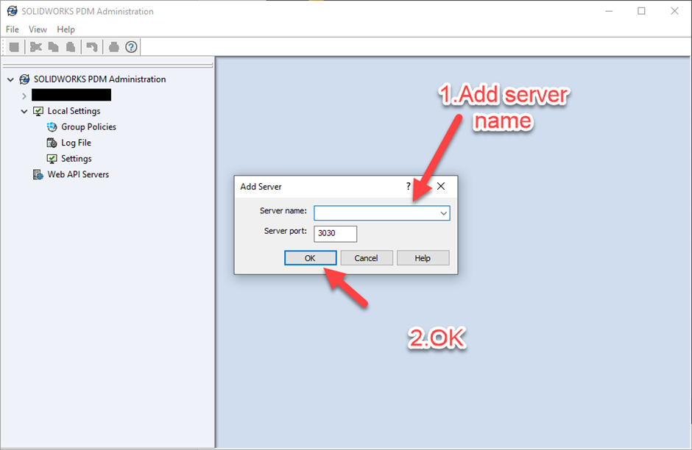Click the Log File icon
The height and width of the screenshot is (450, 692).
point(52,143)
